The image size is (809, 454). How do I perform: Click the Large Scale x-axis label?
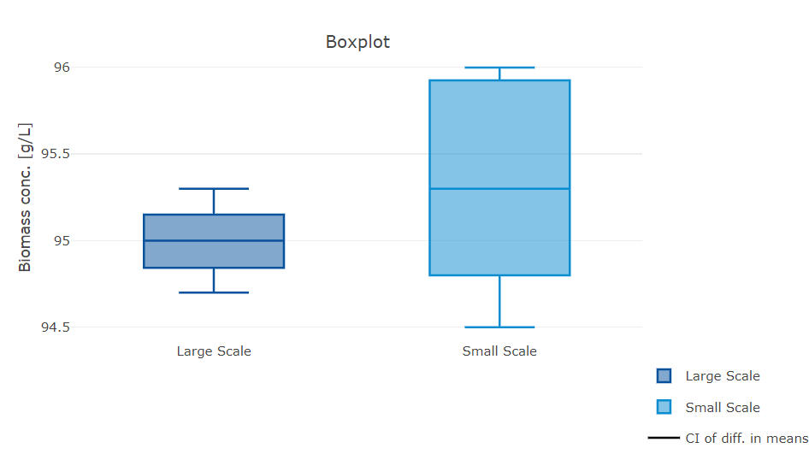(214, 351)
